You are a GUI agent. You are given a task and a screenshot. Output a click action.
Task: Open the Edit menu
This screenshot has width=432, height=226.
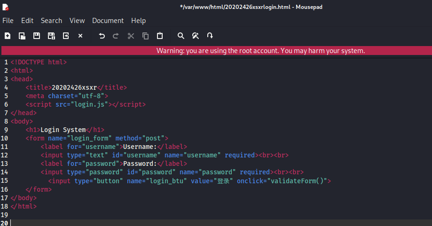27,21
